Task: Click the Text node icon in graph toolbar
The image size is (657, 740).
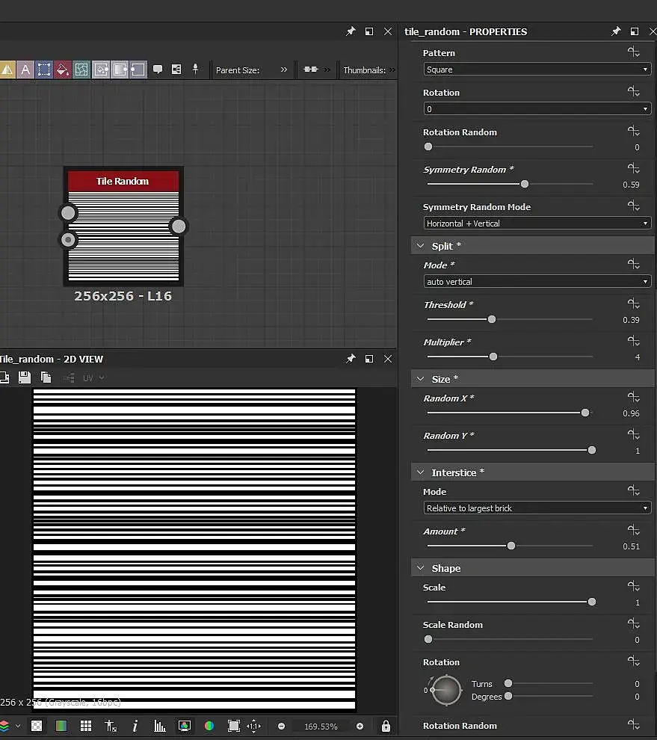Action: coord(25,70)
